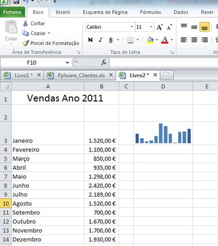
Task: Select cell with 2.420,00 €
Action: coord(102,186)
